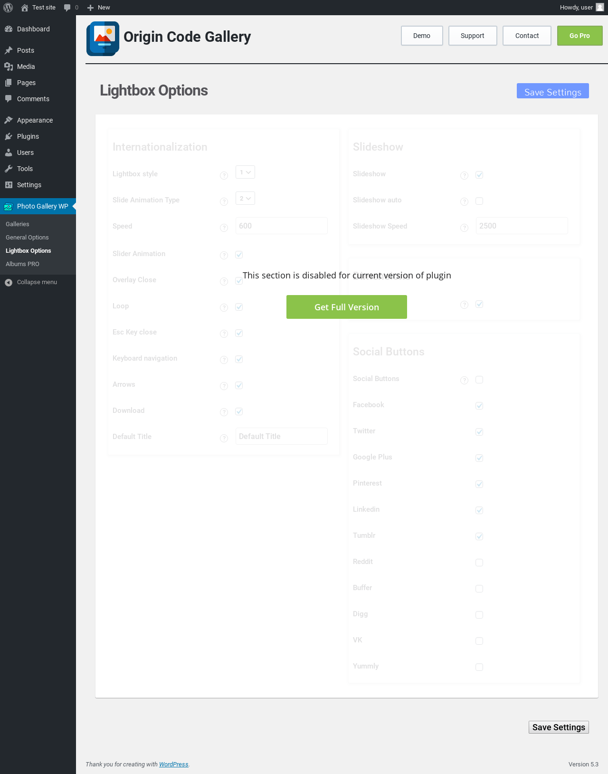Enable the Social Buttons checkbox
The height and width of the screenshot is (774, 608).
479,380
